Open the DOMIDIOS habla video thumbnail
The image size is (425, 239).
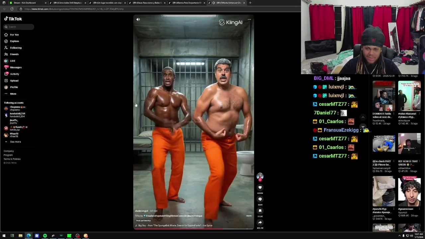[384, 96]
